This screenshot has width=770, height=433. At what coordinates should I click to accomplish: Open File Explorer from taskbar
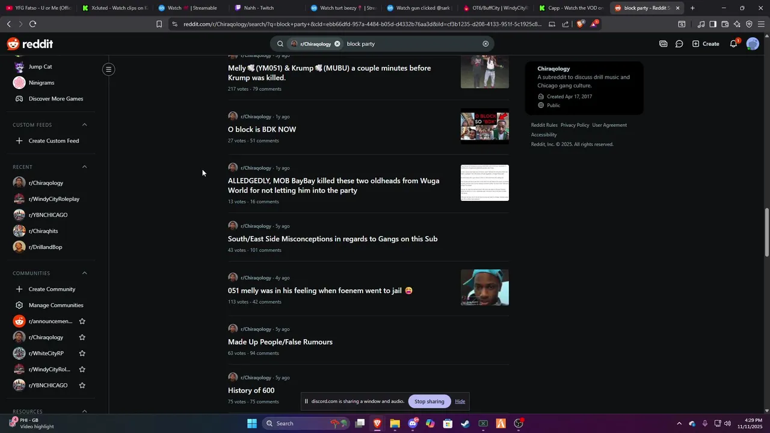(395, 423)
